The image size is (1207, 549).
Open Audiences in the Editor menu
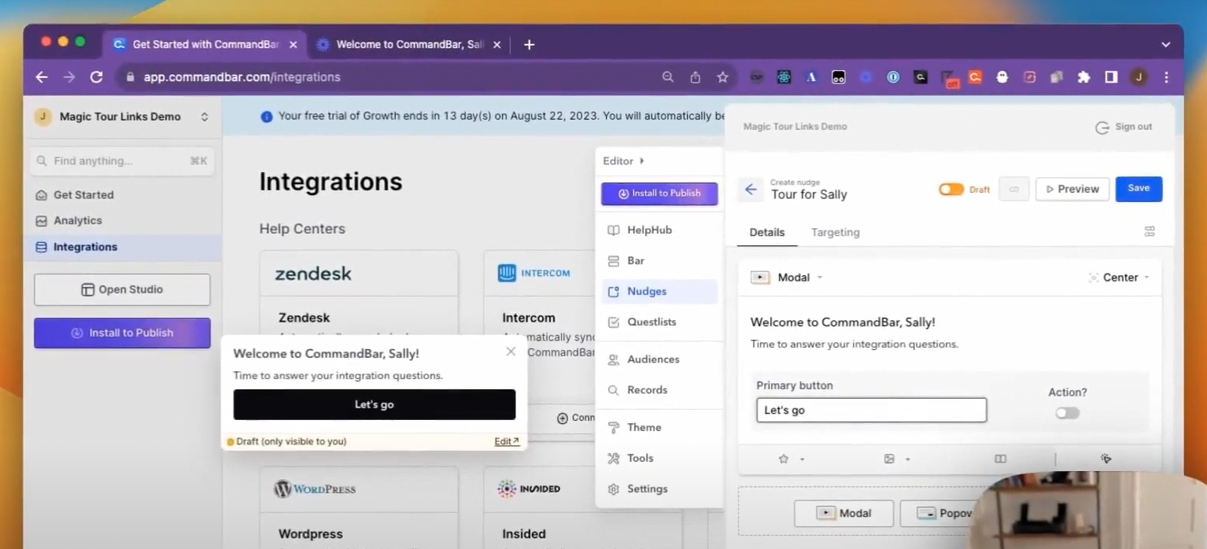point(659,359)
